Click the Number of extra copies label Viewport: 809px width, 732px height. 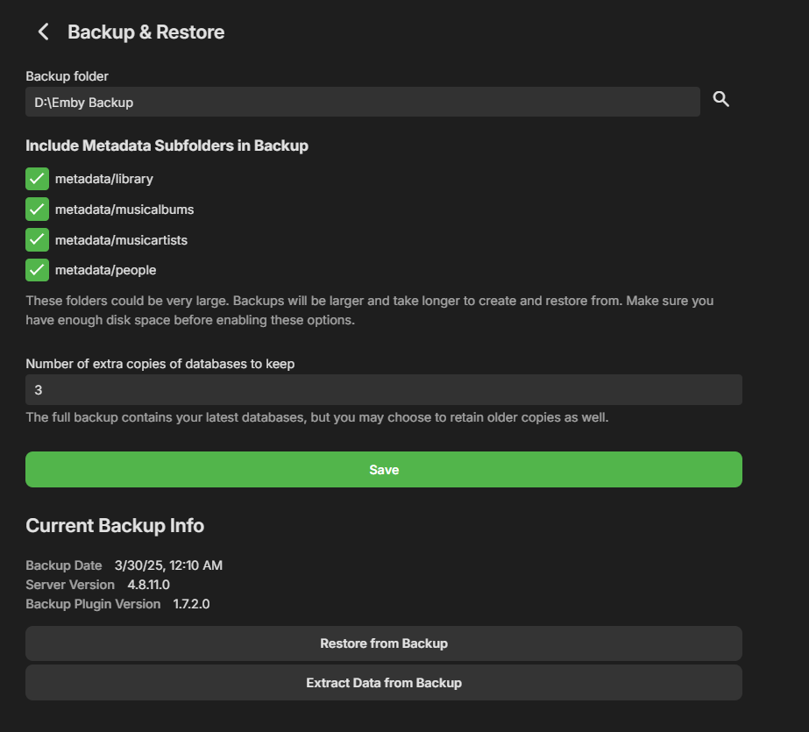(160, 364)
